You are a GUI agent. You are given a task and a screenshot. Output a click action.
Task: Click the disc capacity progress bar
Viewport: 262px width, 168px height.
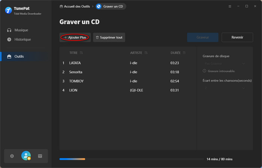tap(131, 159)
